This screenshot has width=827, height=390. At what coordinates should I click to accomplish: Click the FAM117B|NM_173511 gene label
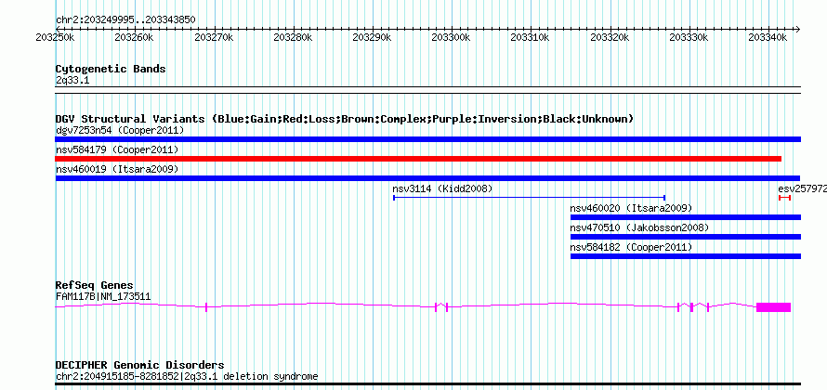point(103,297)
